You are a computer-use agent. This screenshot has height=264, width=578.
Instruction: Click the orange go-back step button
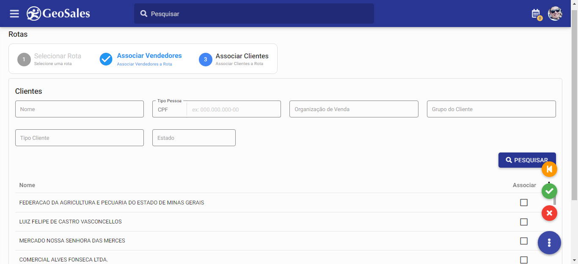[549, 169]
